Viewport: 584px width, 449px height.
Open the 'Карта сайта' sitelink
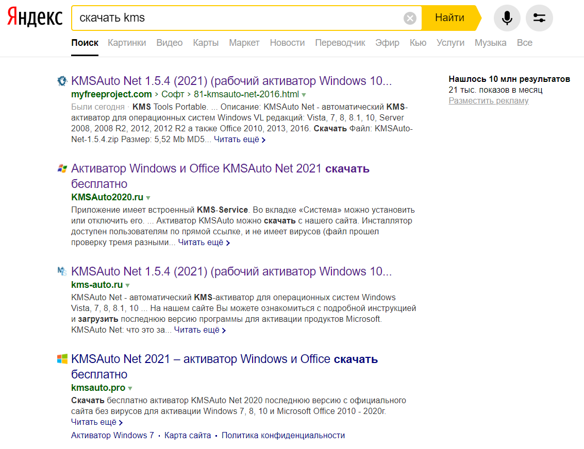click(187, 436)
